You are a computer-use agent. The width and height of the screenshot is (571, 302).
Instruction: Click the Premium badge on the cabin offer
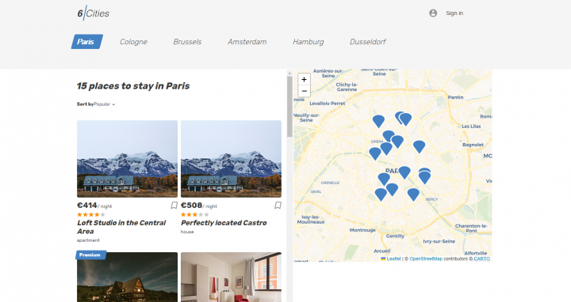90,255
